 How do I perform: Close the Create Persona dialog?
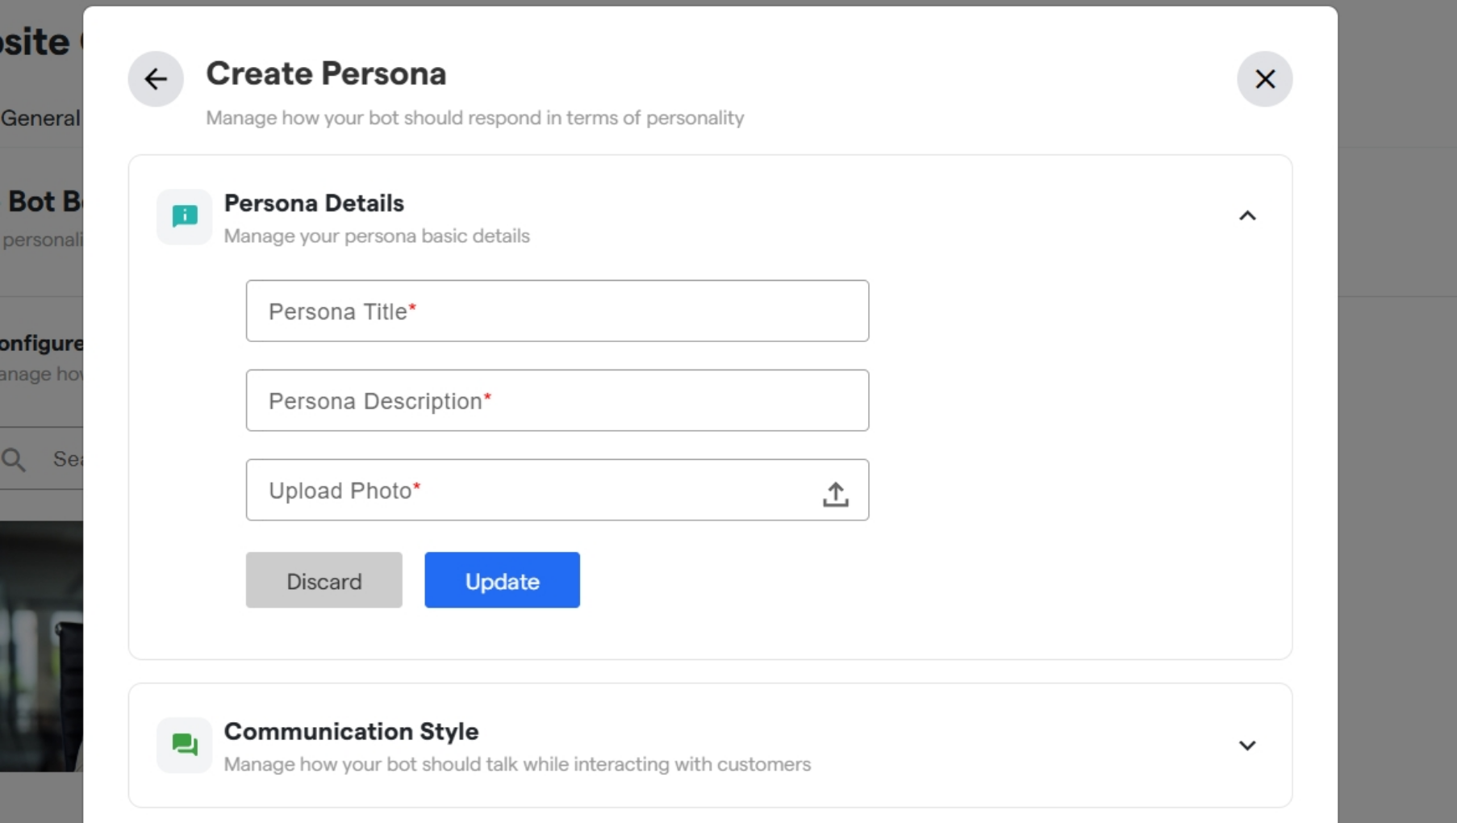click(1264, 79)
